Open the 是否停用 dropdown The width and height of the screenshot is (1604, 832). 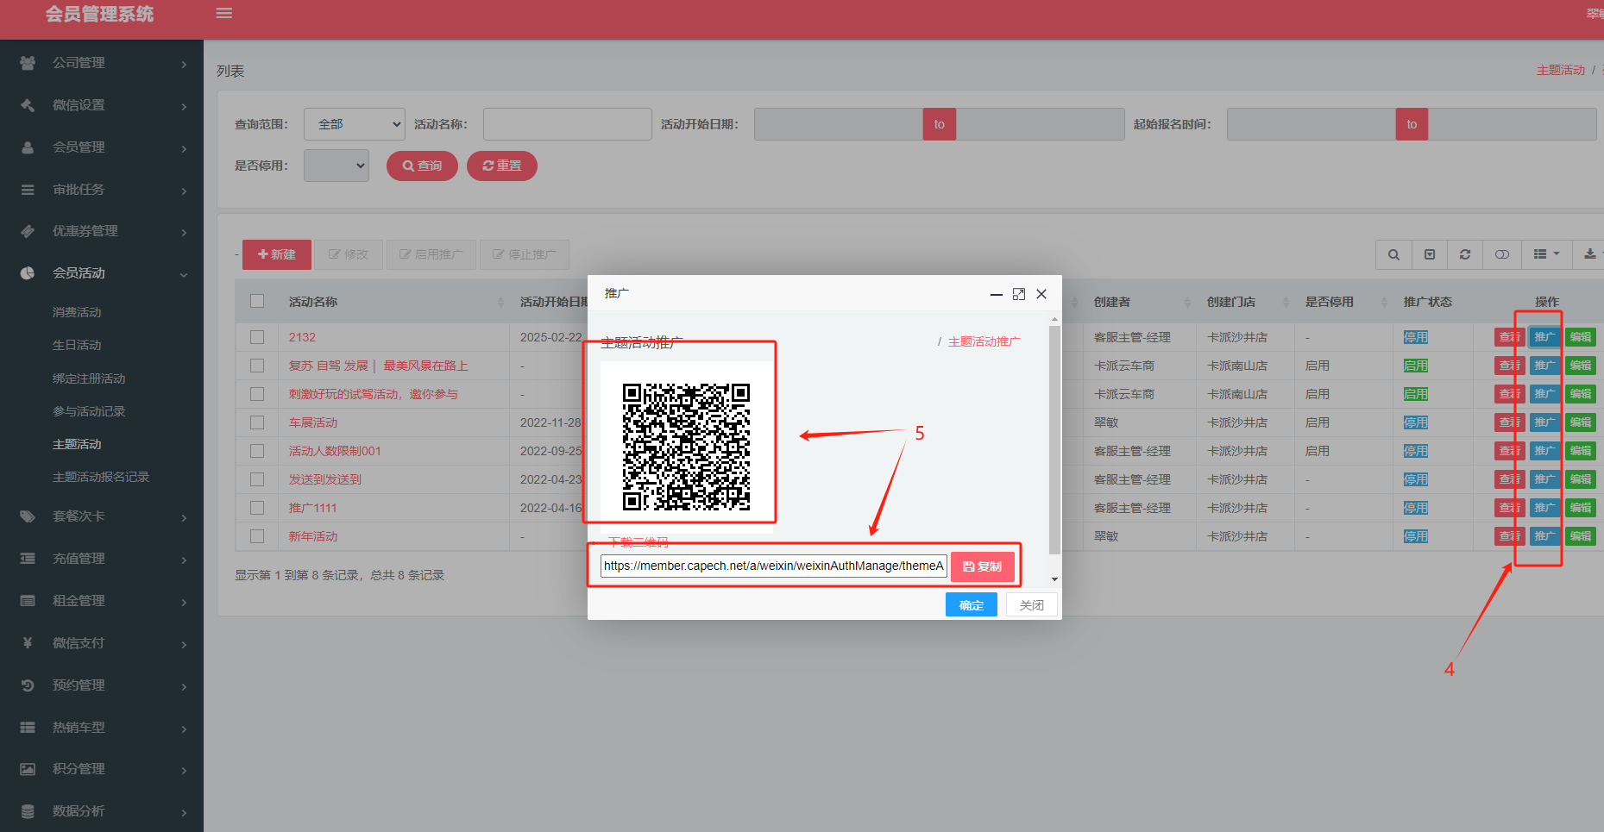[x=337, y=166]
